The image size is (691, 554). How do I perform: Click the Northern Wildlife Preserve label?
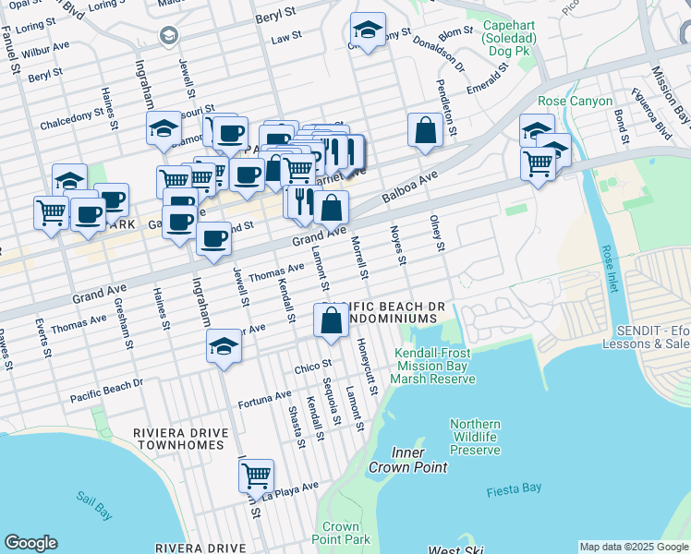click(x=475, y=437)
